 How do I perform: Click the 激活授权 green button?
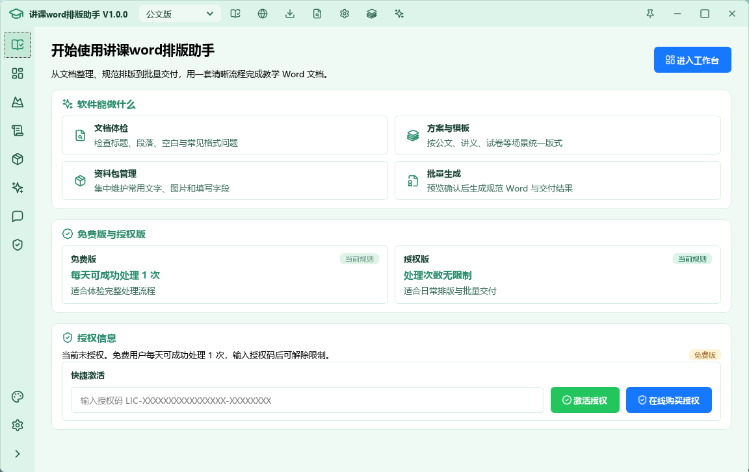(585, 400)
